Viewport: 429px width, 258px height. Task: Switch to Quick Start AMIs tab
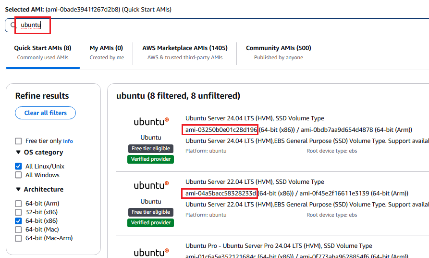(x=43, y=52)
